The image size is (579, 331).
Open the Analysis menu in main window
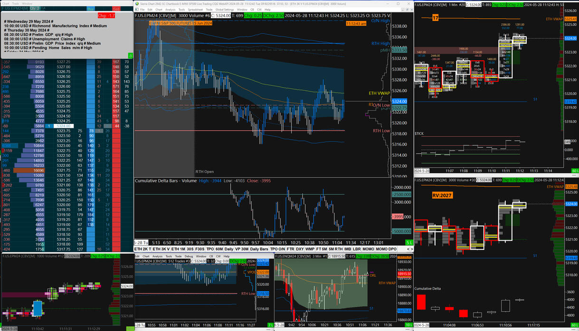170,9
